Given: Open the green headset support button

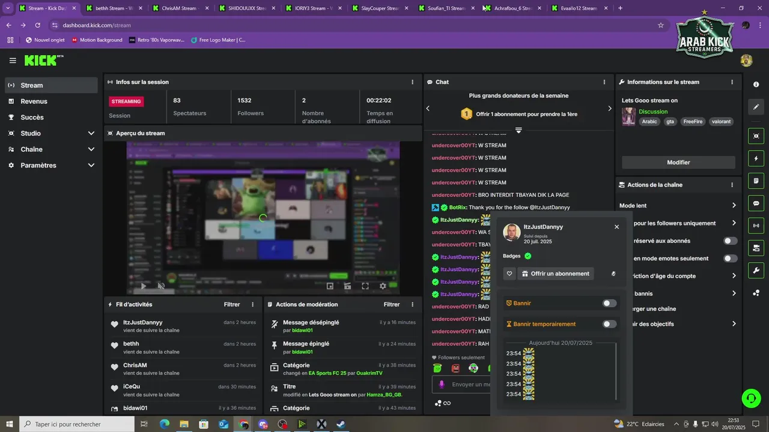Looking at the screenshot, I should pos(750,398).
